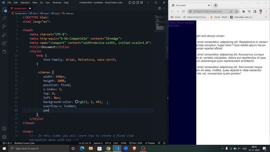Click the editor minimap
This screenshot has height=152, width=270.
pyautogui.click(x=160, y=23)
